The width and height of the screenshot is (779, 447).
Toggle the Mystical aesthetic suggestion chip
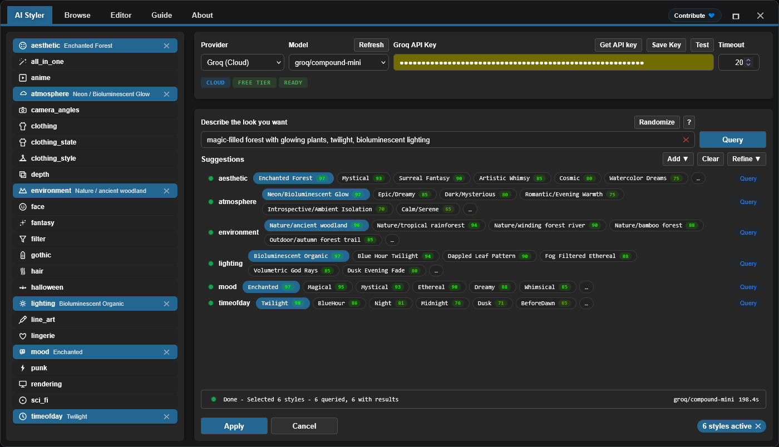point(363,178)
